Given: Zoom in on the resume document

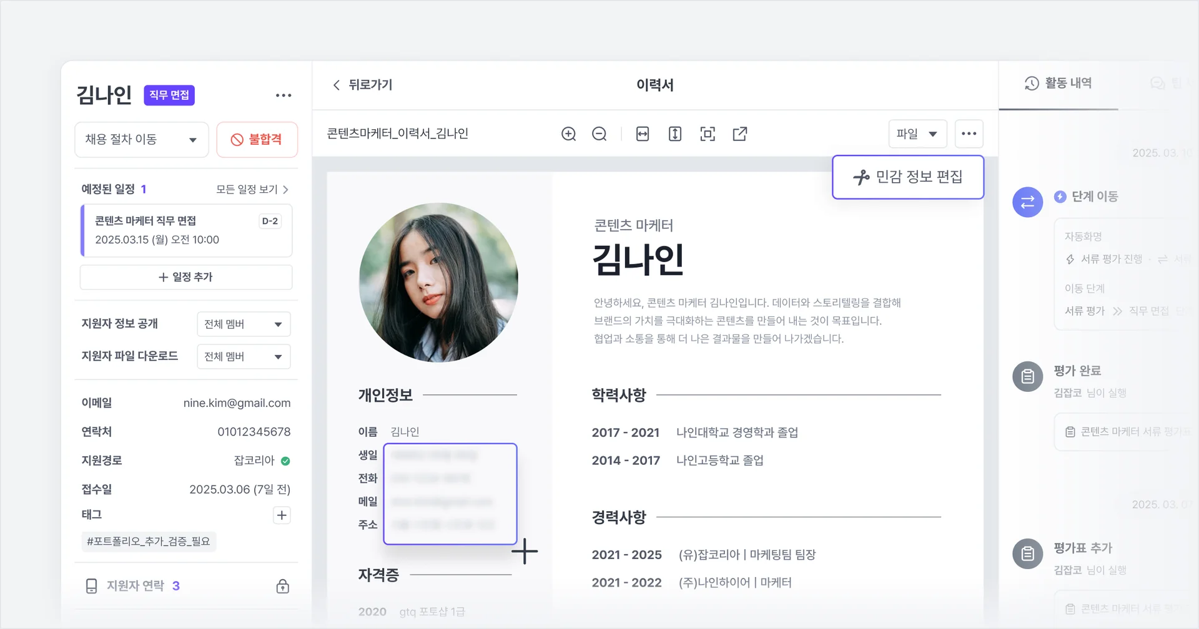Looking at the screenshot, I should tap(569, 134).
